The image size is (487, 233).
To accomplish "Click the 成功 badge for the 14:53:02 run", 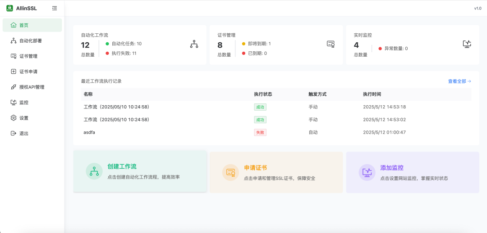I will (260, 120).
